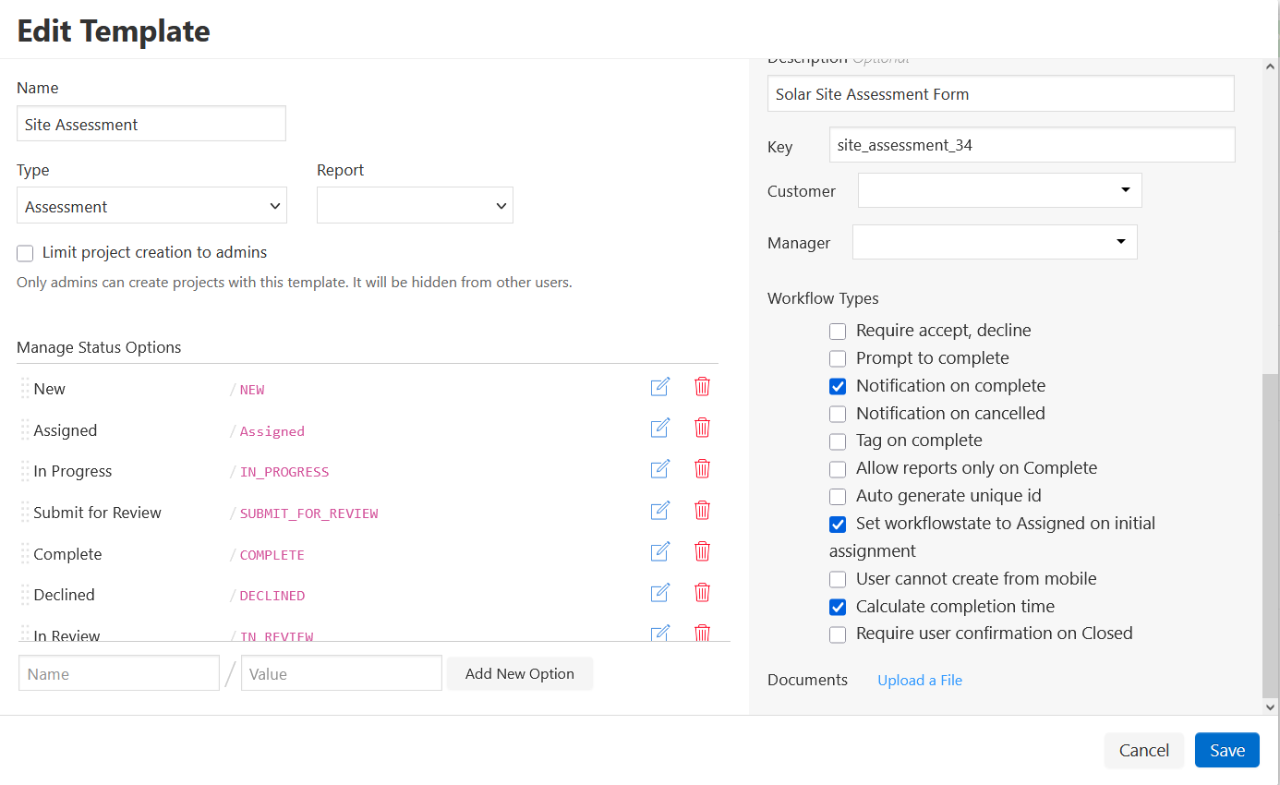Edit the Declined status option

[x=660, y=592]
